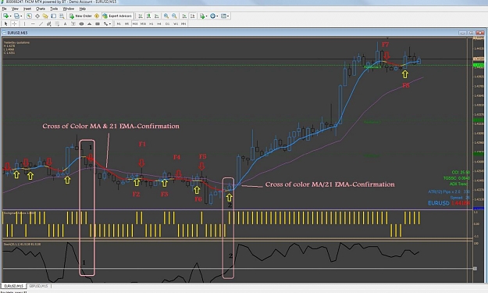Select the Crosshair tool
Image resolution: width=488 pixels, height=293 pixels.
tap(14, 23)
